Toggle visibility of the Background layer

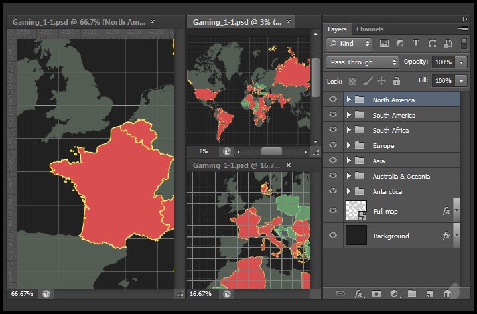click(x=333, y=236)
